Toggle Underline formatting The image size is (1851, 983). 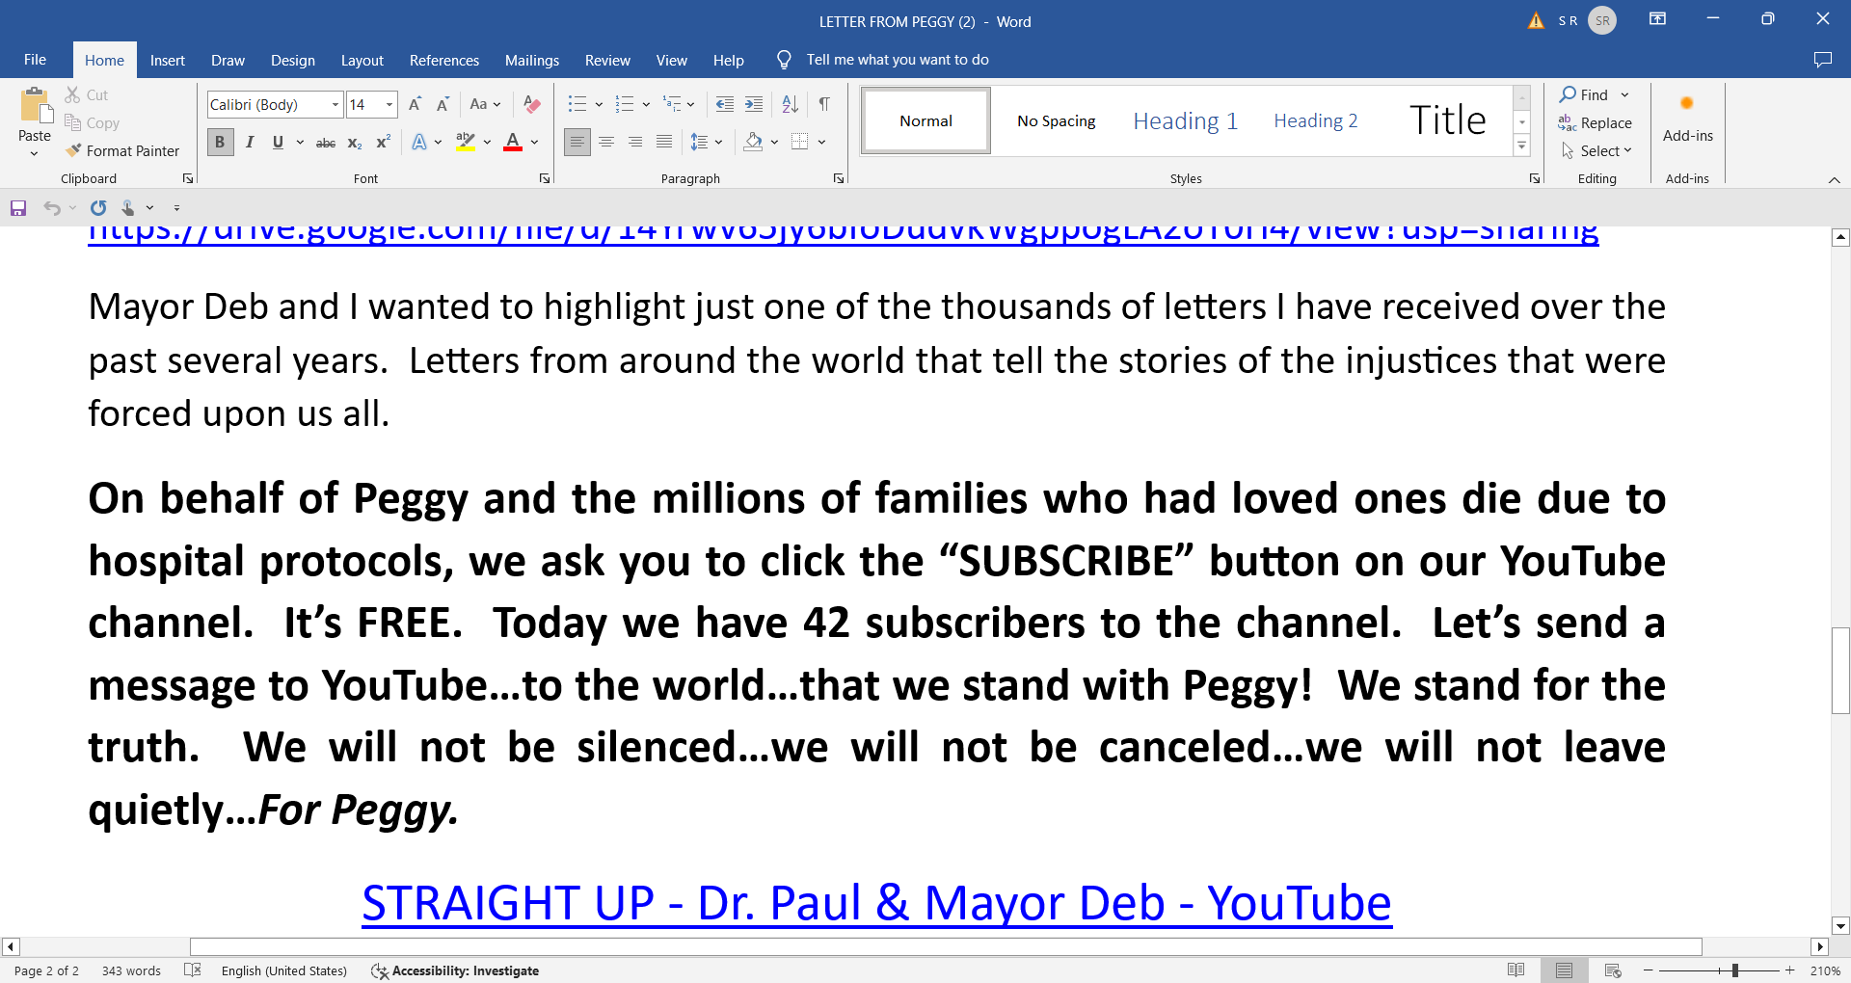(x=278, y=143)
